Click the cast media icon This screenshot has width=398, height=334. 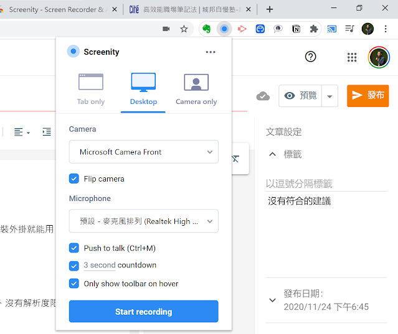tap(332, 29)
